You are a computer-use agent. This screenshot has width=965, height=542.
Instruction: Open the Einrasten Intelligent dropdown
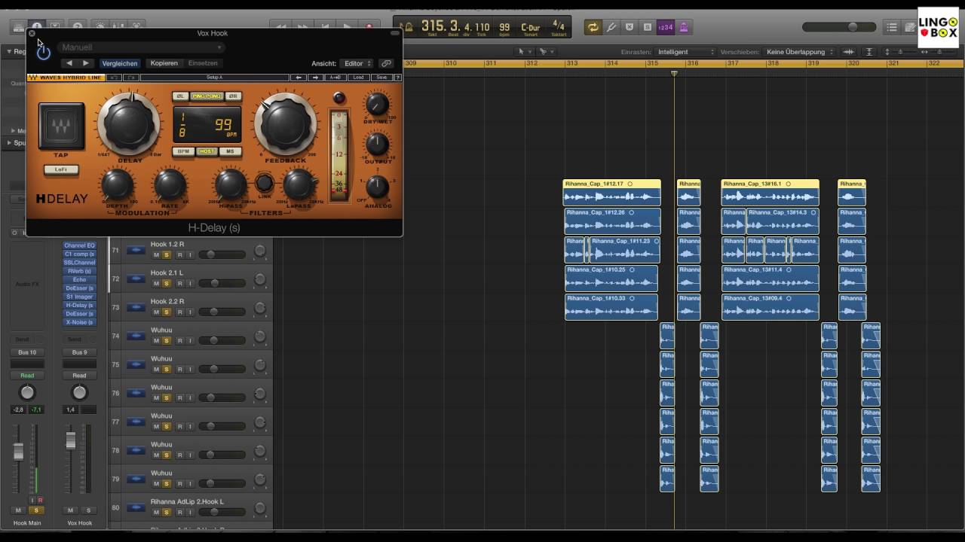tap(686, 52)
